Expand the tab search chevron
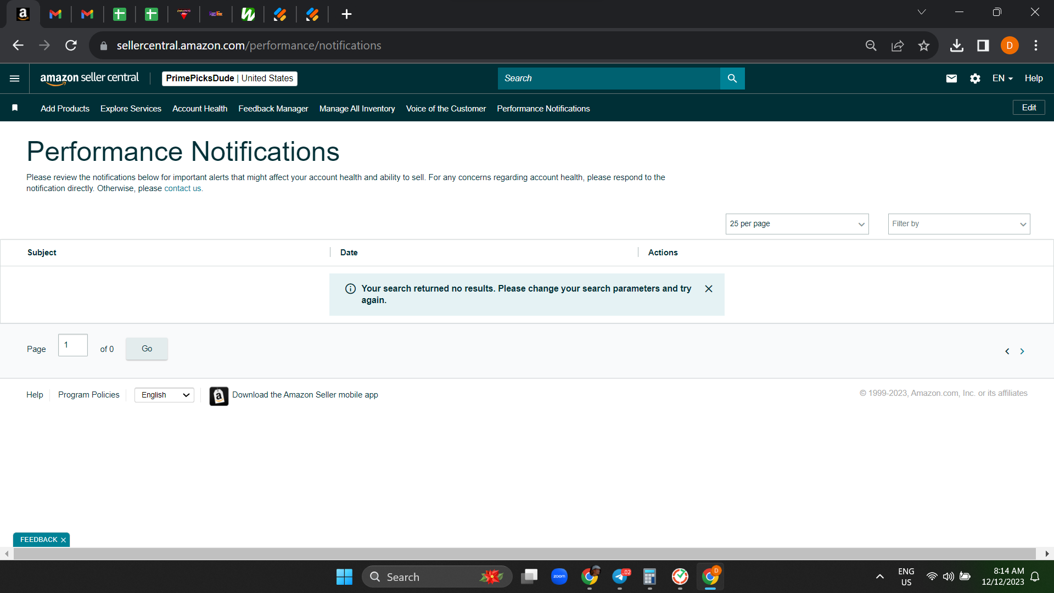Image resolution: width=1054 pixels, height=593 pixels. 922,12
